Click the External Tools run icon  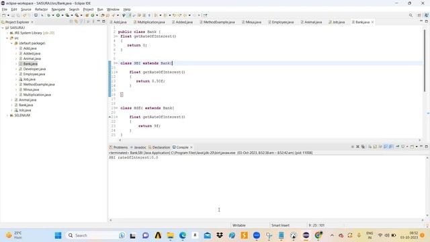point(77,15)
